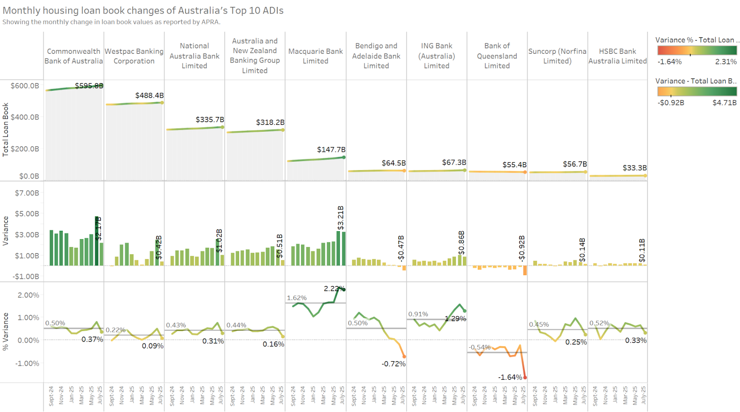The height and width of the screenshot is (412, 740).
Task: Select the $147.7B Macquarie label
Action: point(331,149)
